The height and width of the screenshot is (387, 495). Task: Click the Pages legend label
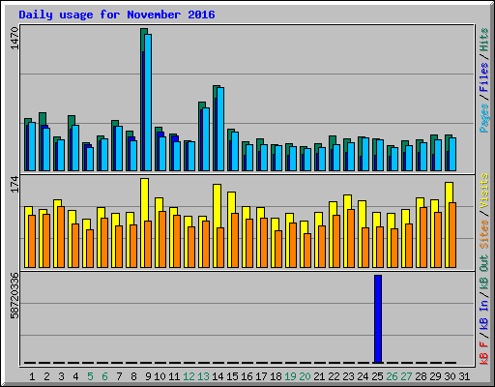point(484,118)
